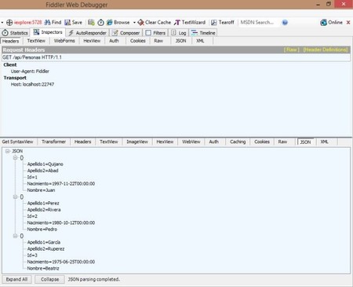The image size is (353, 287).
Task: Select the Nombre=Juan row
Action: (41, 190)
